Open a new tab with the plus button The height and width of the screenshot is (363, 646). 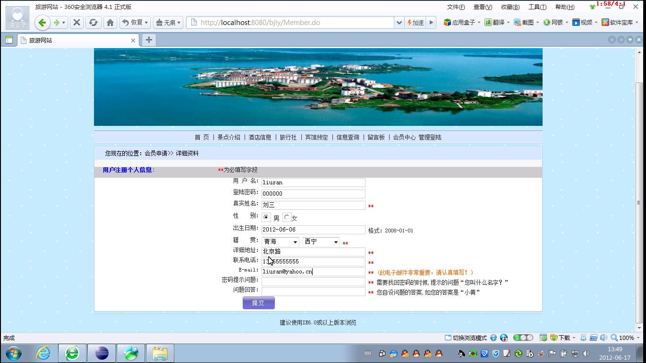coord(149,40)
